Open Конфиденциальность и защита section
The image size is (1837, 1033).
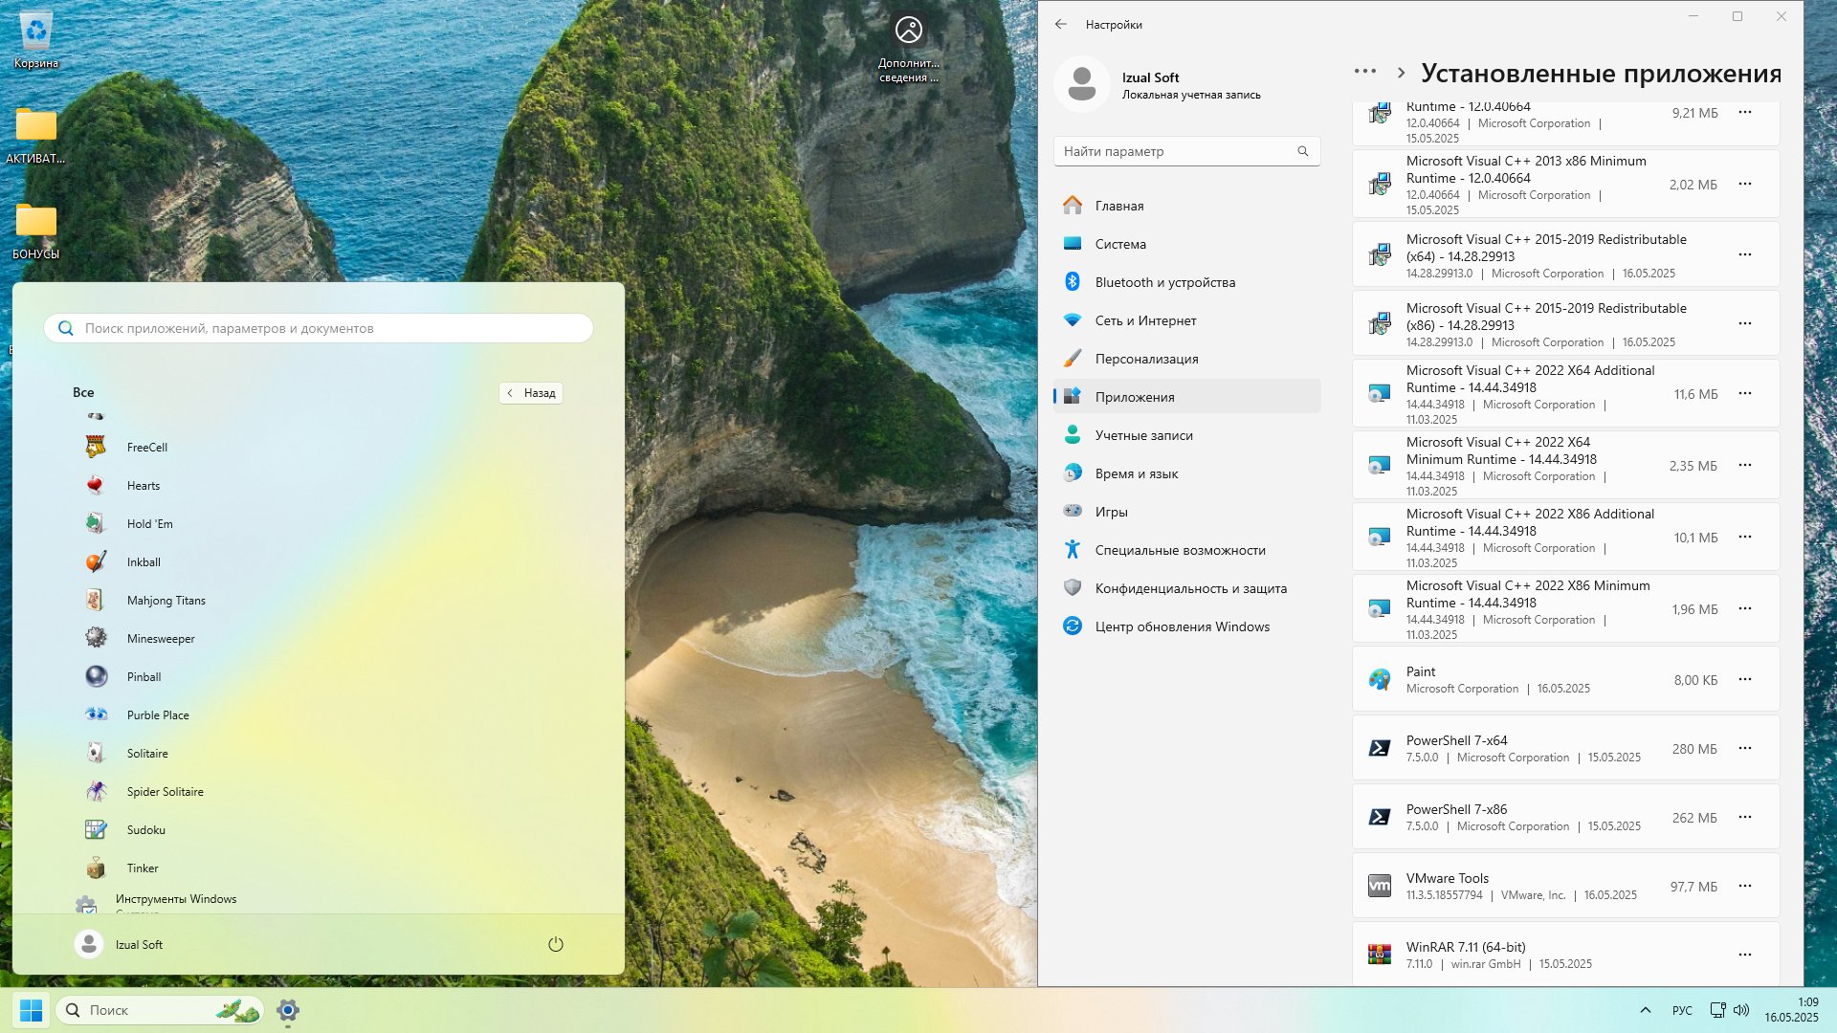click(x=1187, y=588)
